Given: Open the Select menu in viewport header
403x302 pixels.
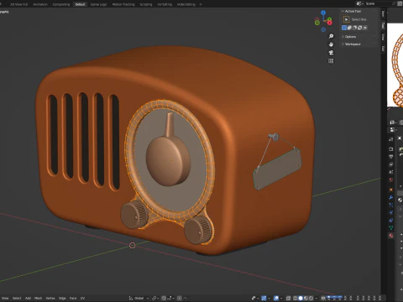Looking at the screenshot, I should (x=17, y=298).
